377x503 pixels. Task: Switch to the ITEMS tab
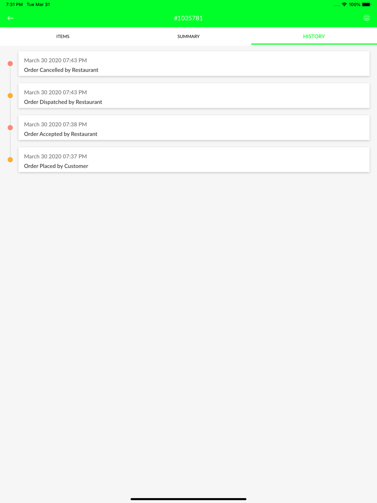(63, 37)
